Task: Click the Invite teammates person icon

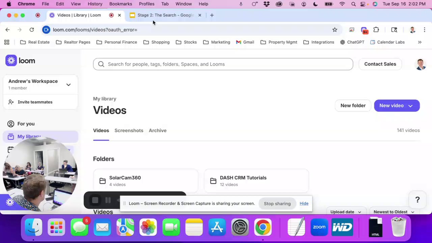Action: (x=11, y=102)
